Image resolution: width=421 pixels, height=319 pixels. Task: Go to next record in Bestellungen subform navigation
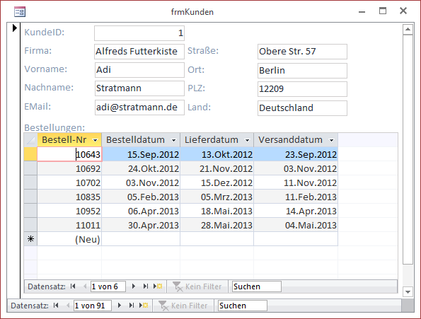click(x=134, y=286)
